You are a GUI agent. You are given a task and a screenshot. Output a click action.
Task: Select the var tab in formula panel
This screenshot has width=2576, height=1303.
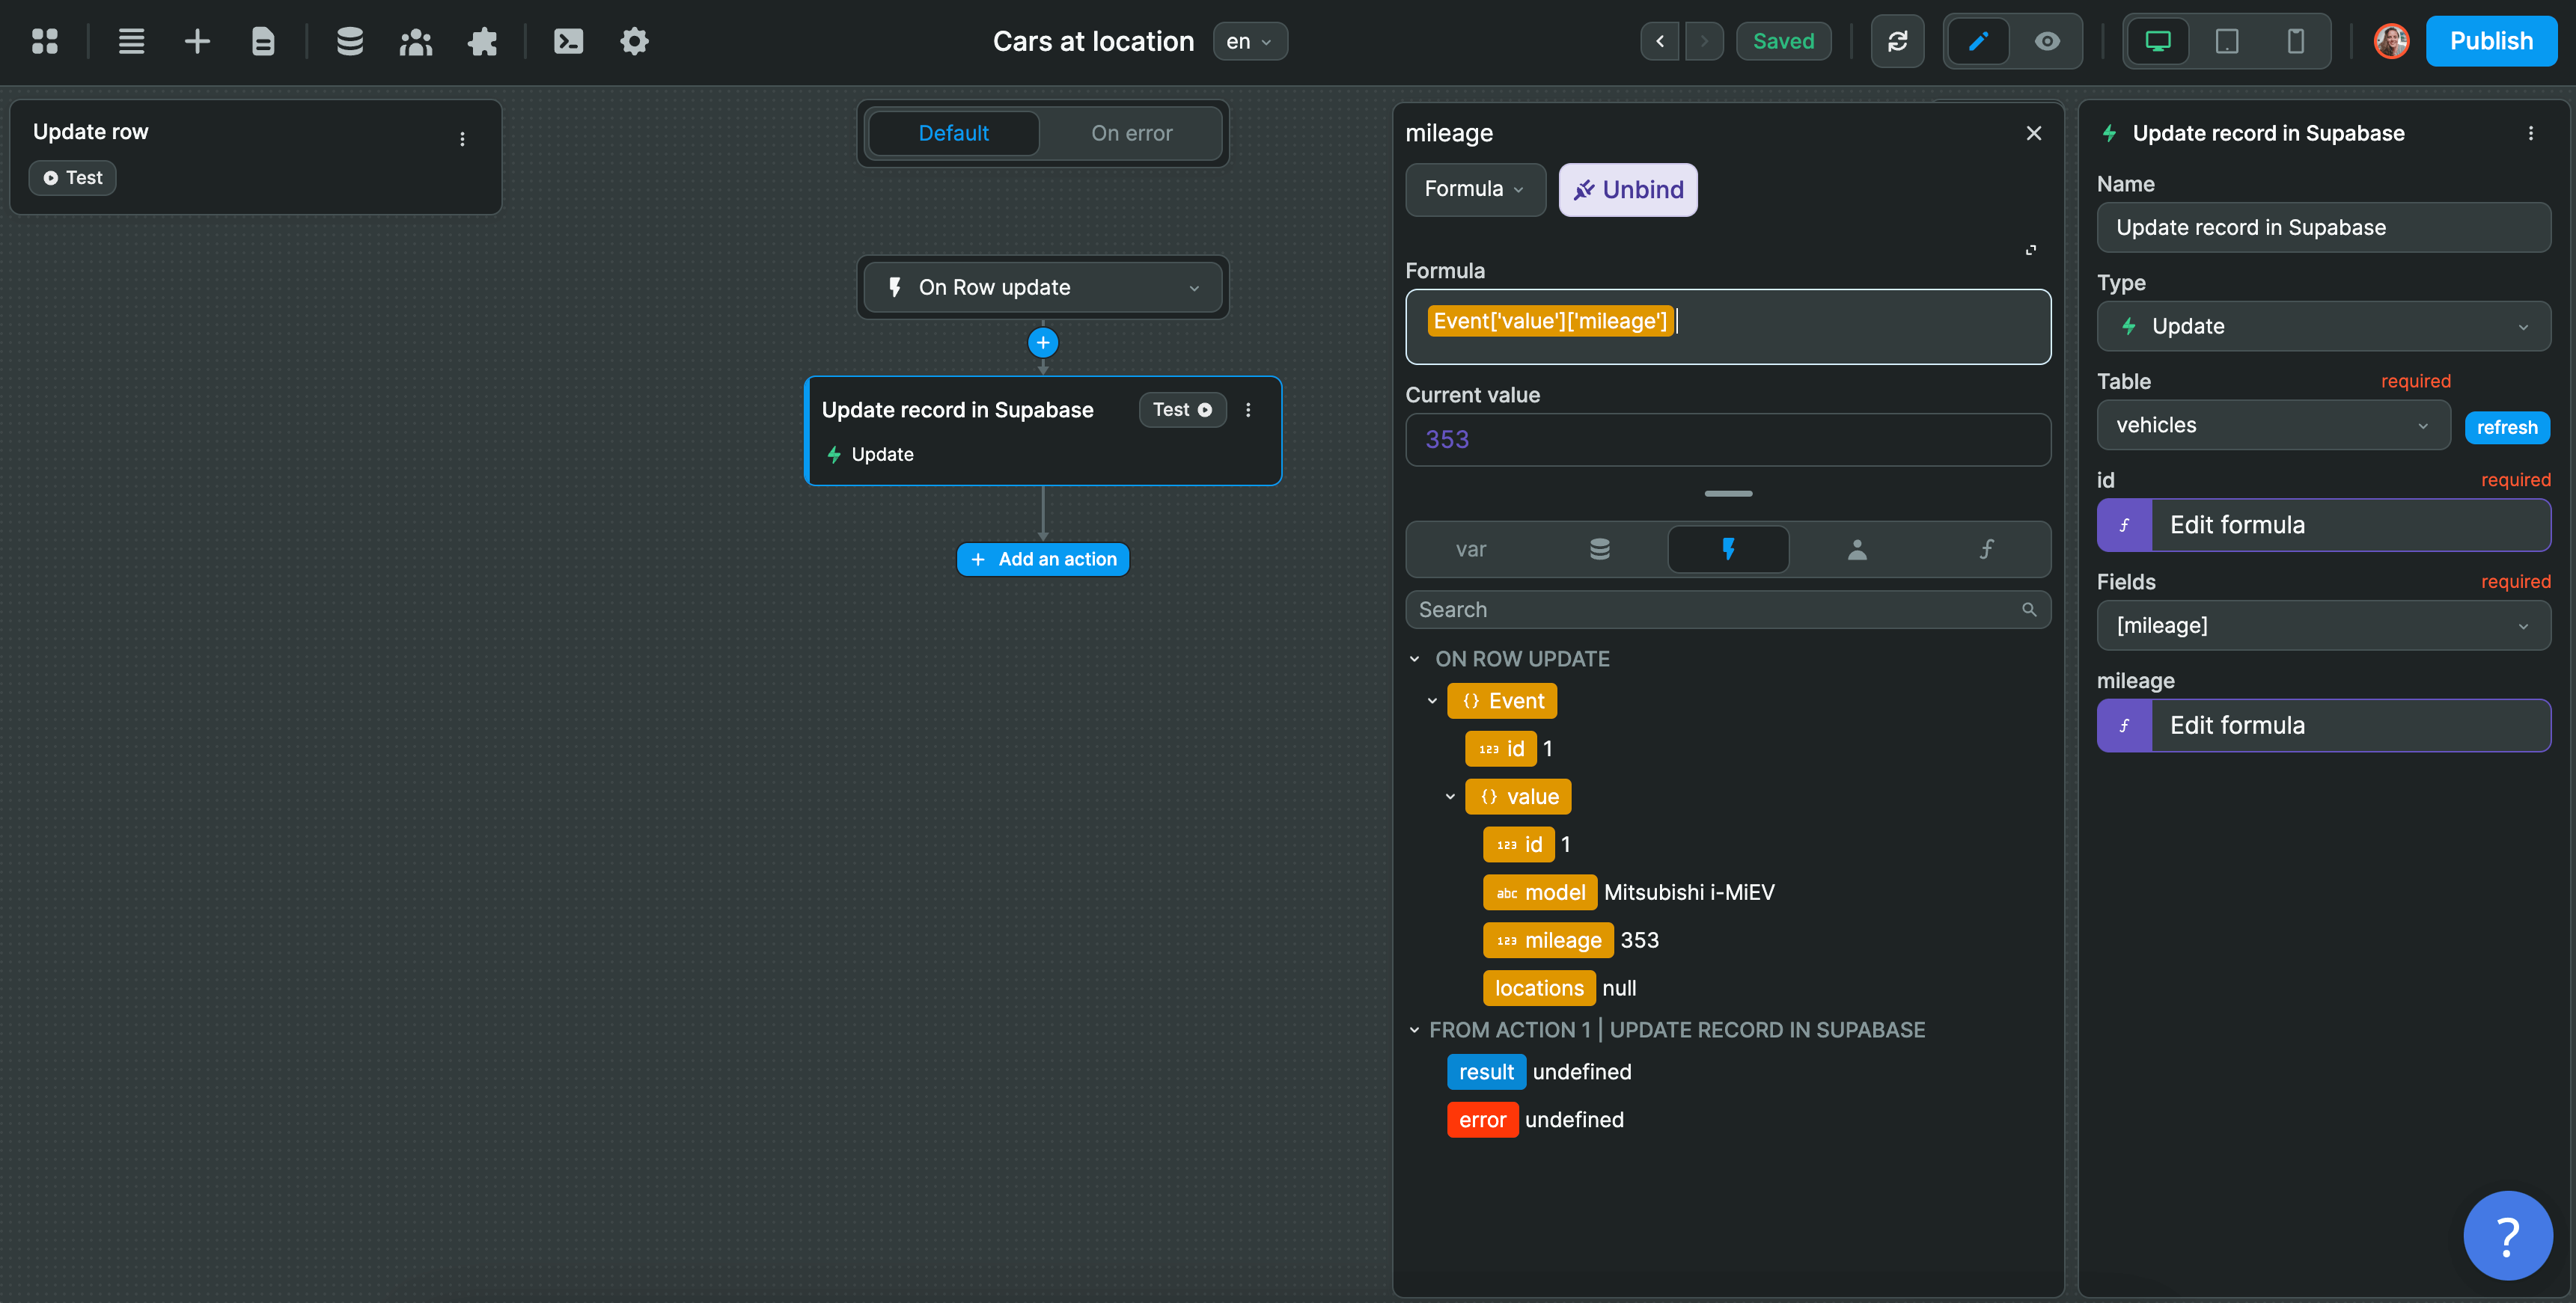coord(1470,548)
